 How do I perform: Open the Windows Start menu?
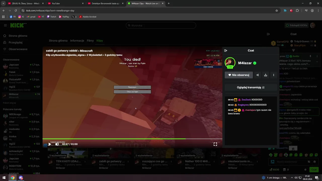[x=4, y=178]
